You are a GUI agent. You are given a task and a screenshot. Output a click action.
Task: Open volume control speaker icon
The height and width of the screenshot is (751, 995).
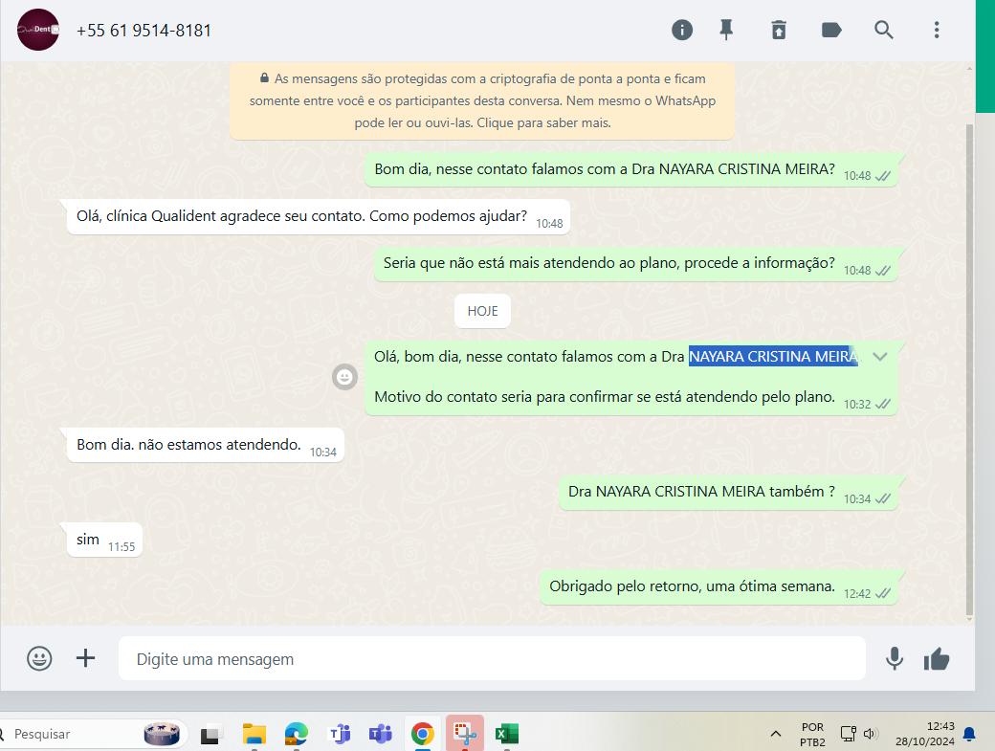point(870,734)
